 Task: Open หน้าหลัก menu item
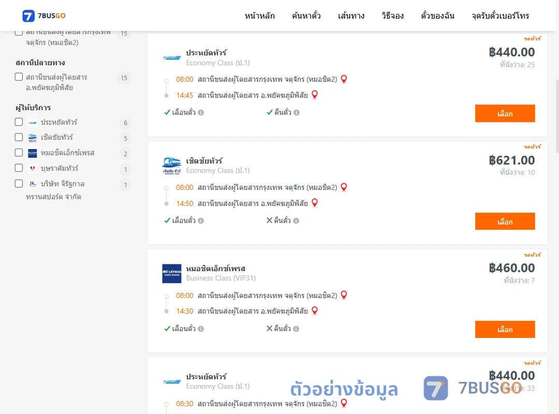[259, 16]
